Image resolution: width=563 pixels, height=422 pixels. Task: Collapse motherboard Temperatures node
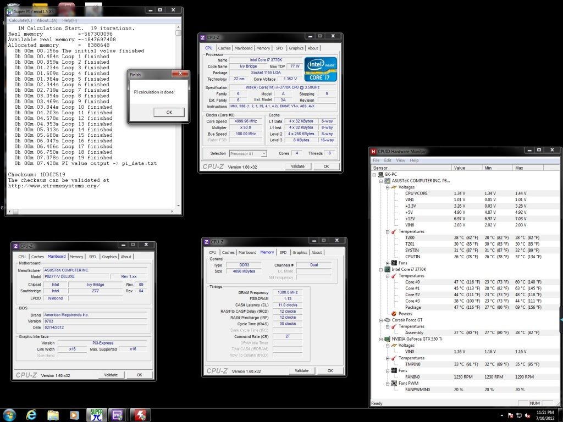388,232
